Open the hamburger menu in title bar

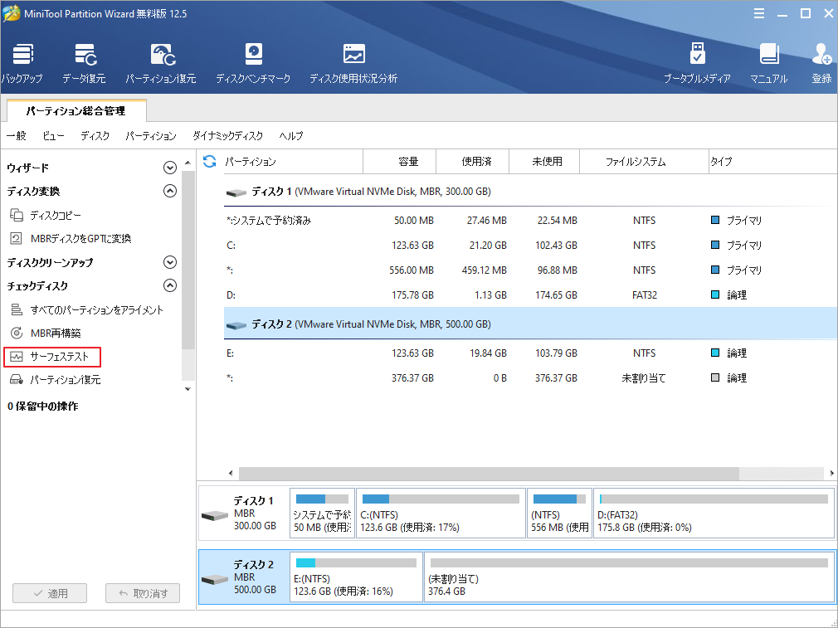pyautogui.click(x=759, y=14)
